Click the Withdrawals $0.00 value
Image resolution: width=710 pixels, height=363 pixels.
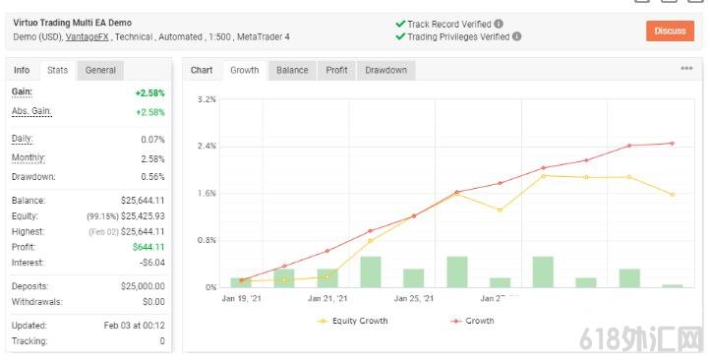pos(153,302)
